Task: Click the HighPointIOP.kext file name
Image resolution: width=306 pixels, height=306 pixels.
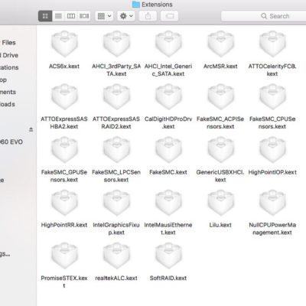Action: pos(272,172)
